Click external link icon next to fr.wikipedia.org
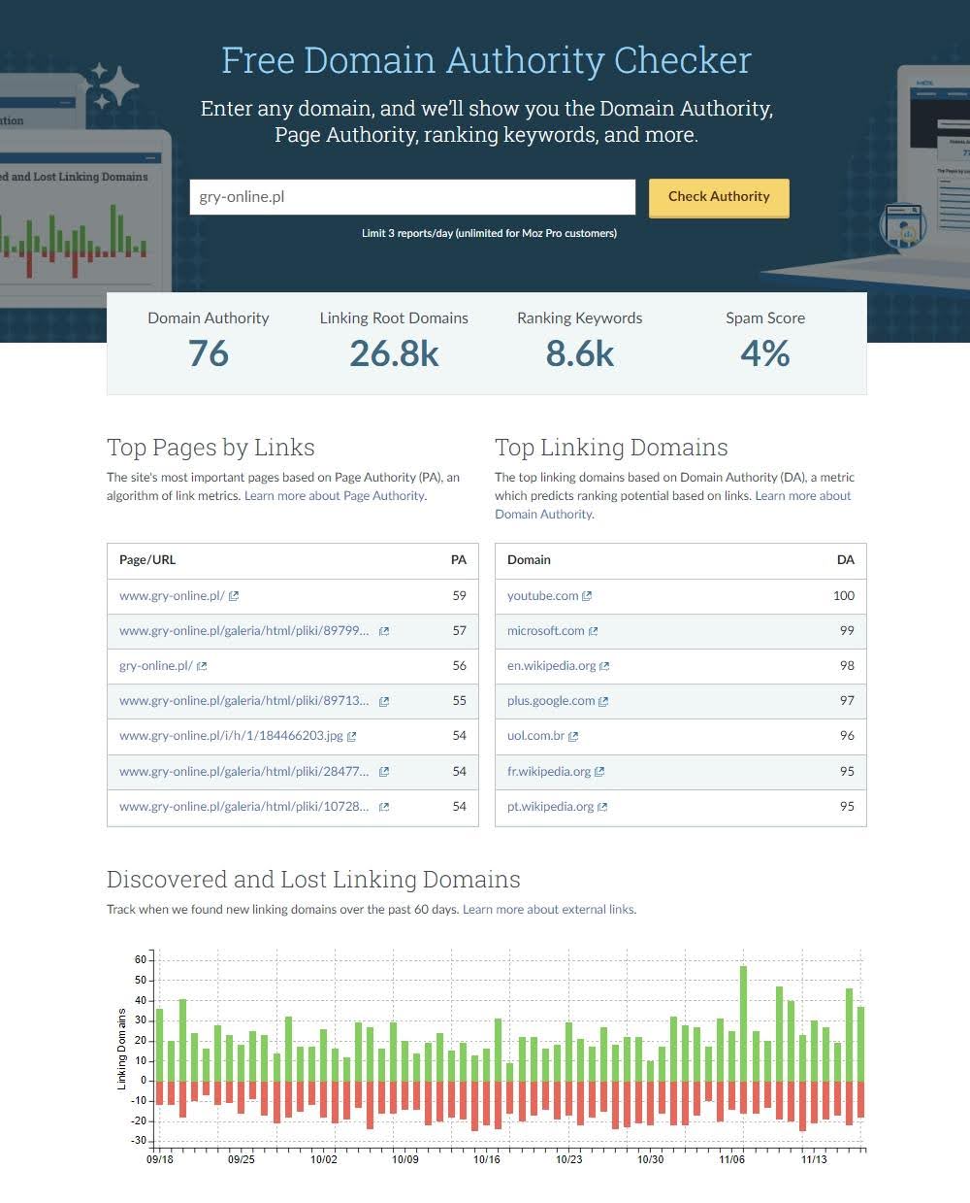The width and height of the screenshot is (970, 1203). point(599,772)
